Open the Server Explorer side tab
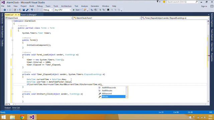This screenshot has height=120, width=214. tap(2, 32)
